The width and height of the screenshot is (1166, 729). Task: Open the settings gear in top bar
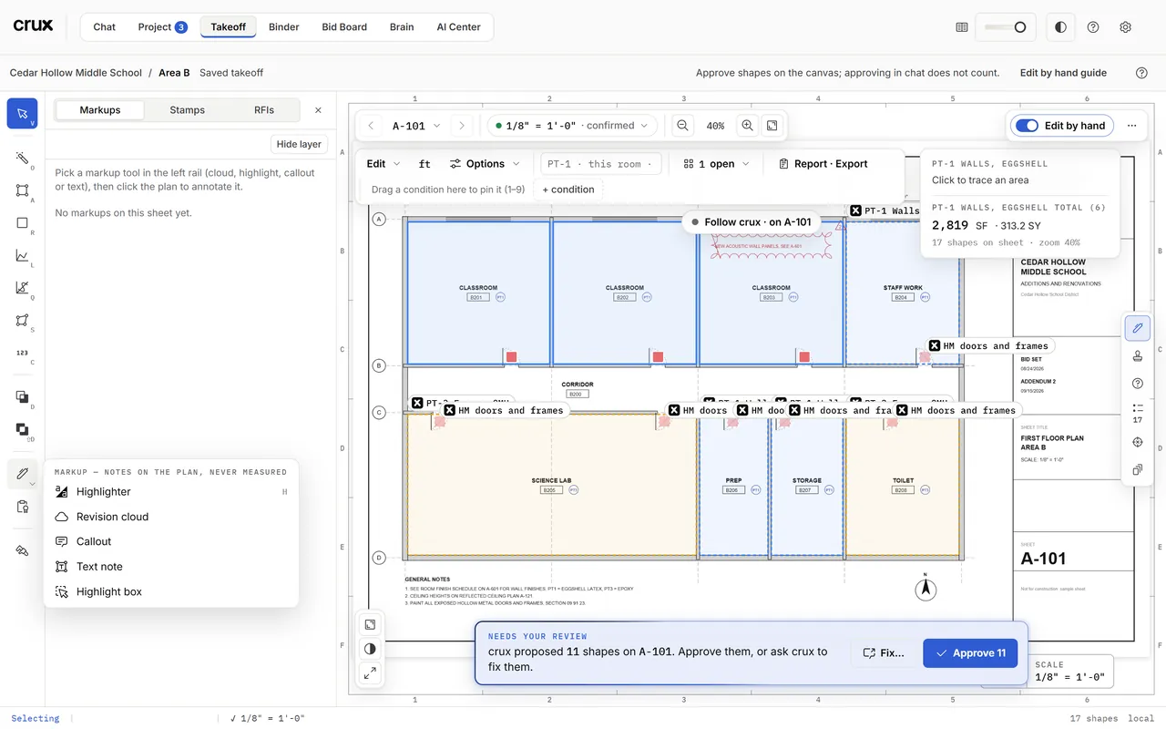point(1125,27)
